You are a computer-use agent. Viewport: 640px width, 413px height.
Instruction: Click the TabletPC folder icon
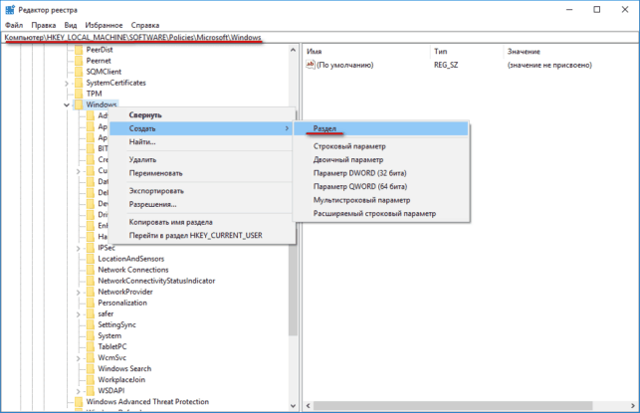91,347
